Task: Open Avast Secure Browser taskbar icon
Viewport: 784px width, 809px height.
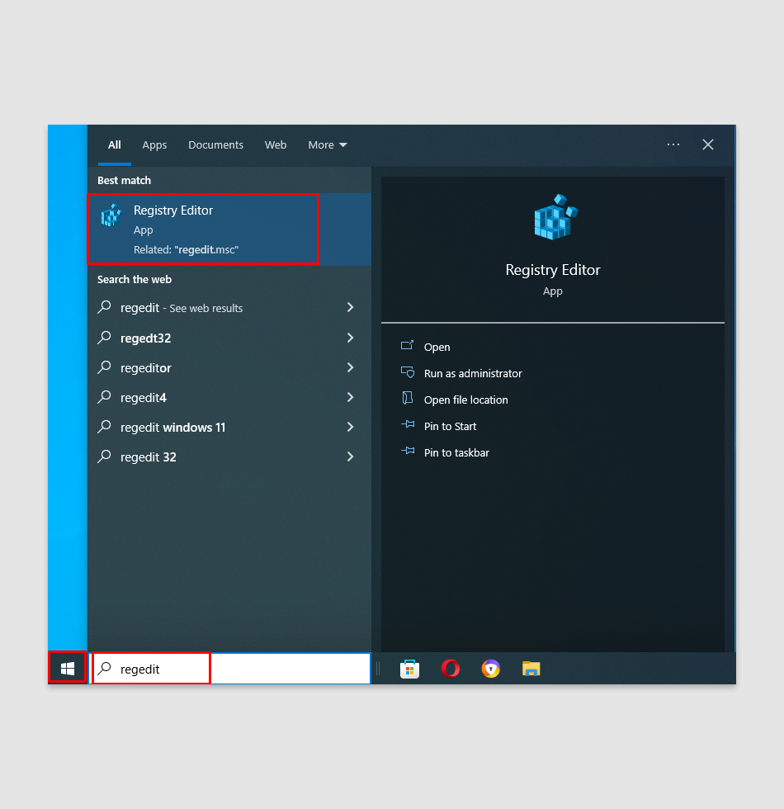Action: point(490,669)
